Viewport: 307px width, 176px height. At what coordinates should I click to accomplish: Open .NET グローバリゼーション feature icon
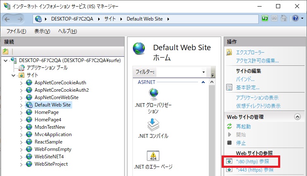click(153, 94)
